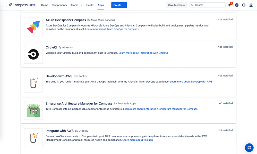Click By Utoolity on Develop with AWS card
This screenshot has width=257, height=154.
tap(80, 76)
